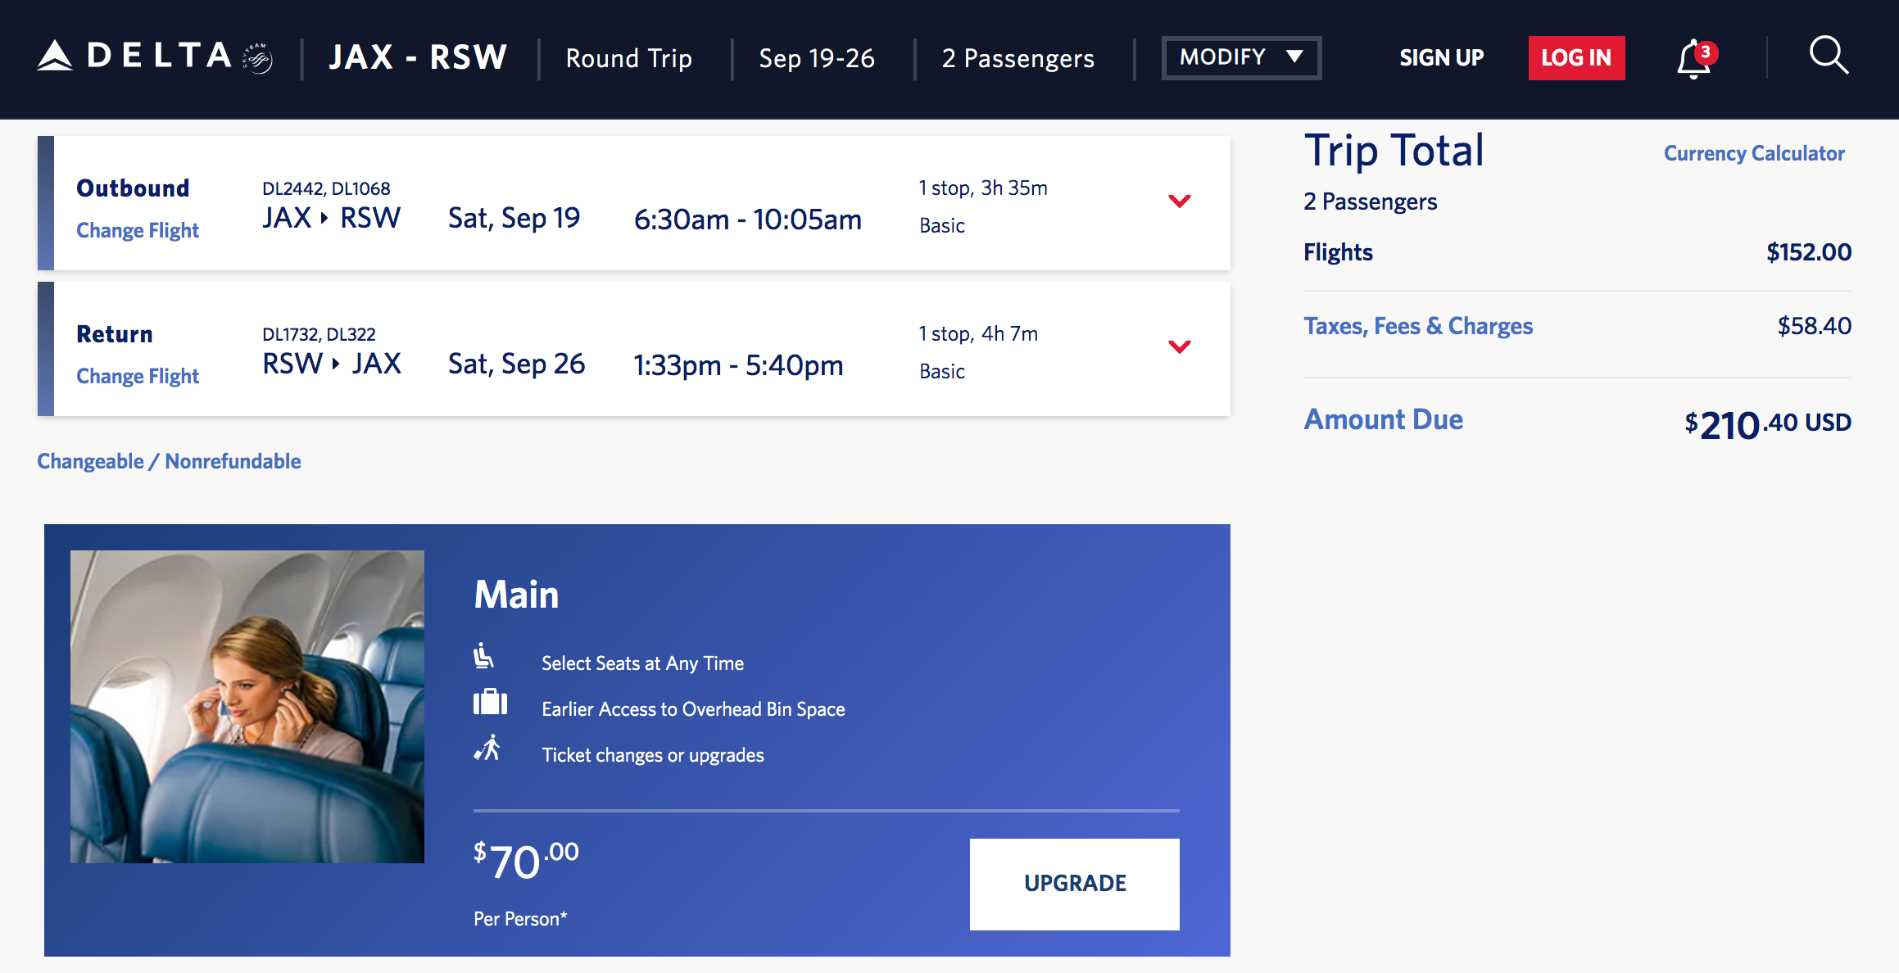Select 2 Passengers in the header

[x=1017, y=57]
